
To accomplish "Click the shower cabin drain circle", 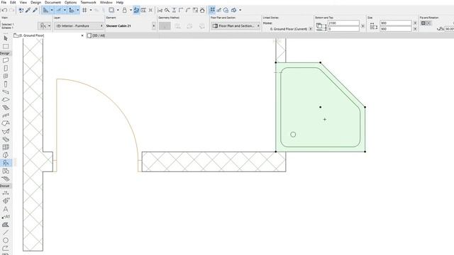I will 293,135.
